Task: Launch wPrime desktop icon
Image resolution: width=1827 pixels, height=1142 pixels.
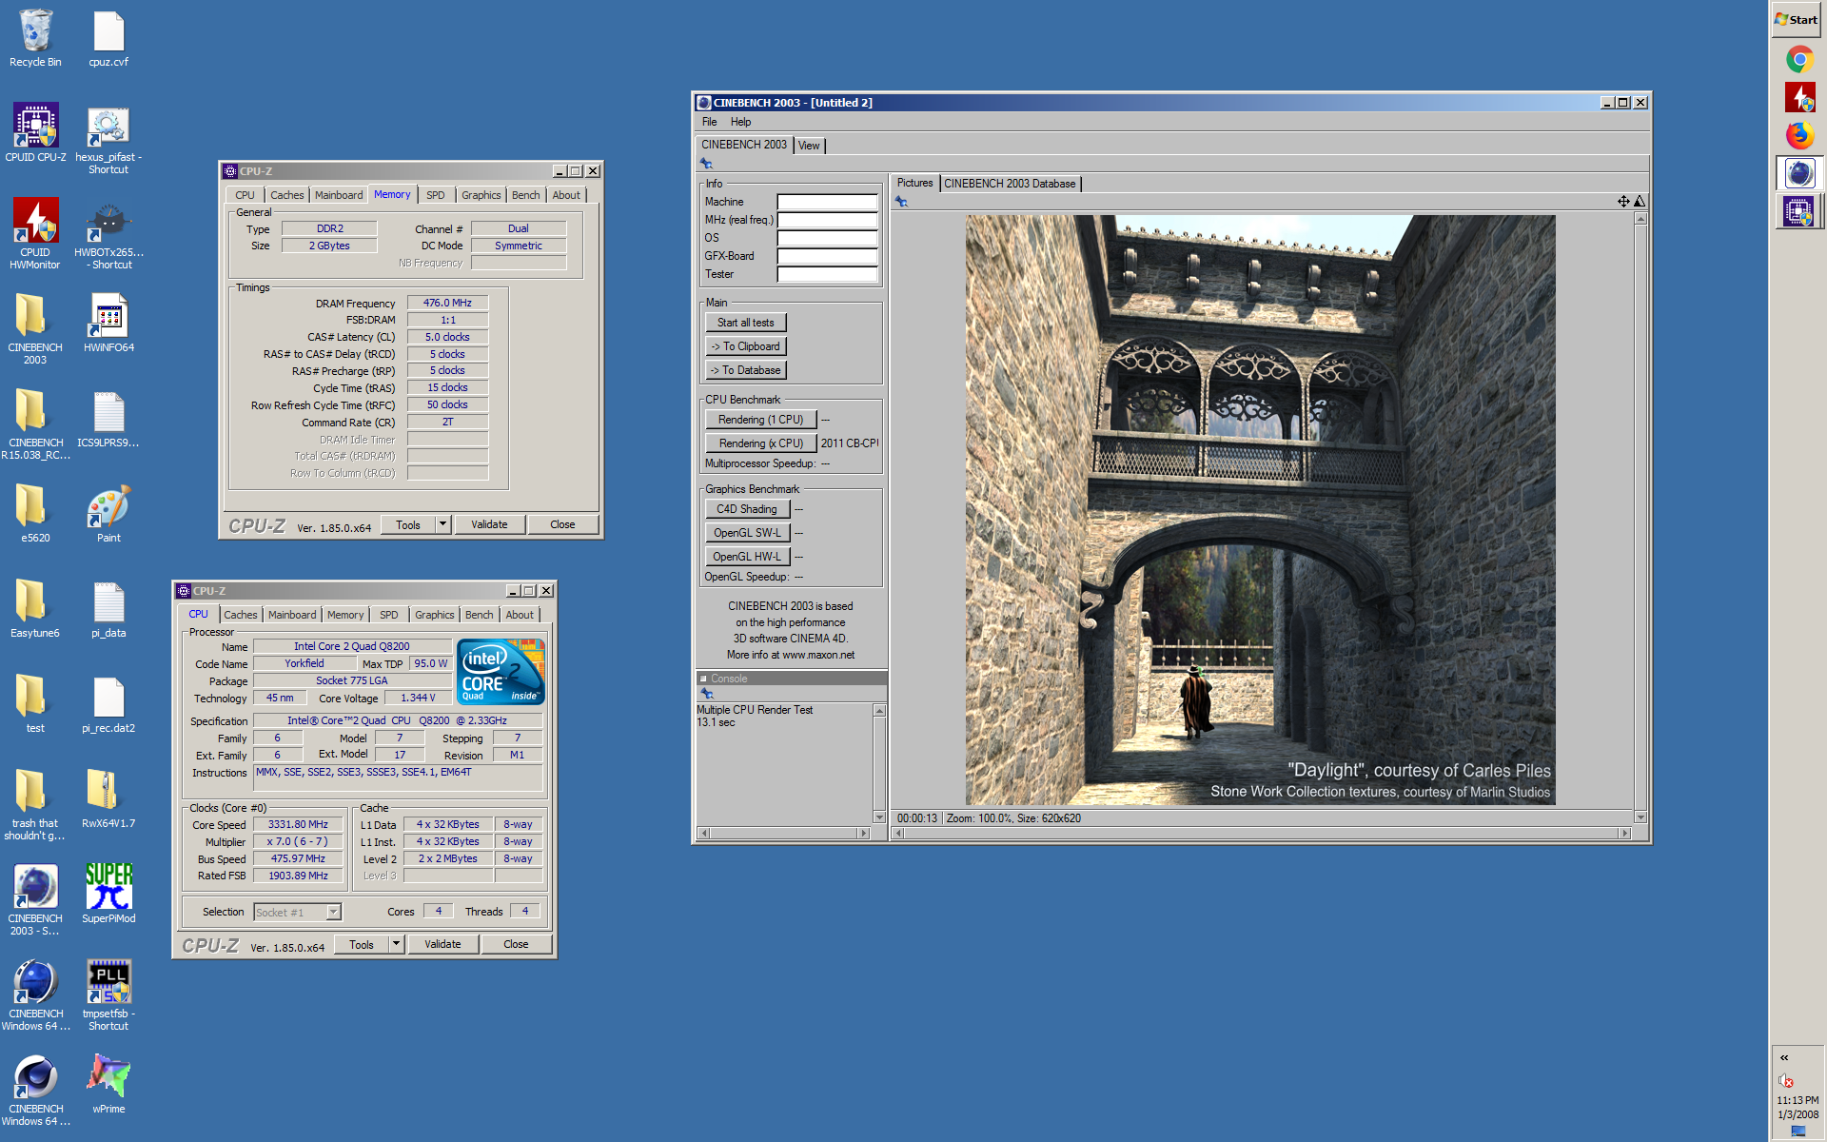Action: point(108,1085)
